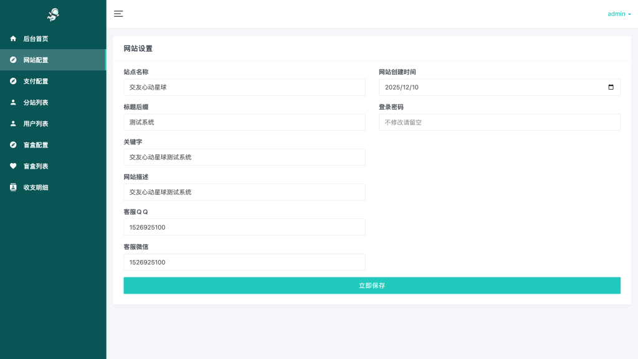Viewport: 638px width, 359px height.
Task: Click the 用户列表 person icon
Action: pyautogui.click(x=12, y=123)
